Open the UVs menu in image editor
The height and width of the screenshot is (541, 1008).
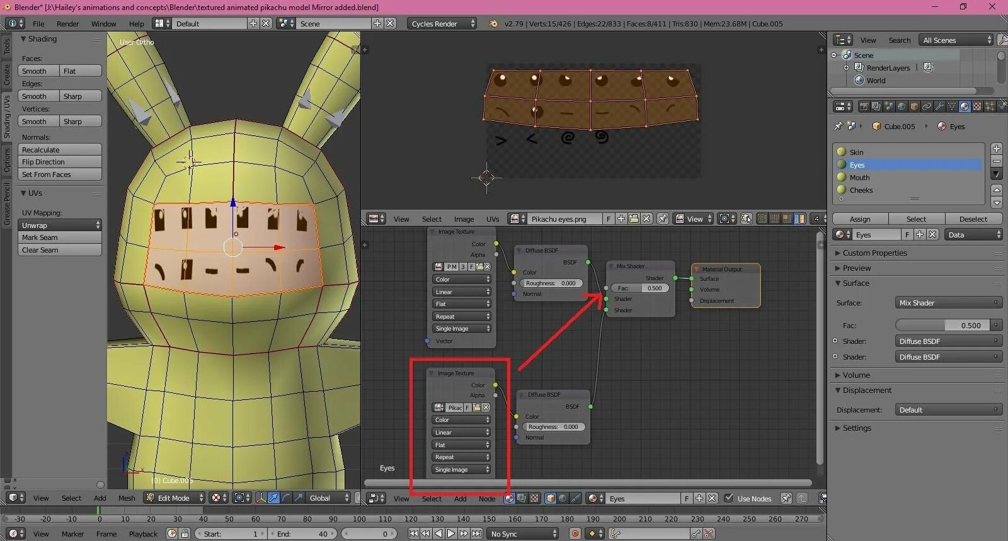(493, 219)
